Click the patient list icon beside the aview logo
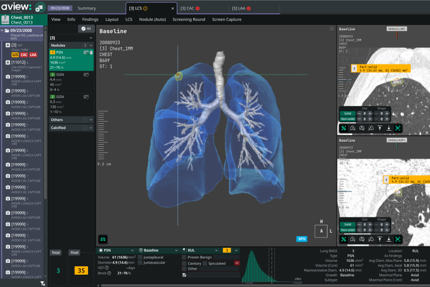Screen dimensions: 430x287 pos(40,8)
